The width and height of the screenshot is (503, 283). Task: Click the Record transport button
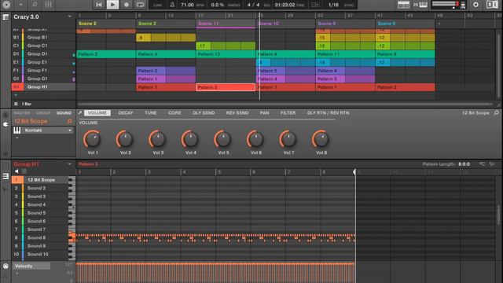click(x=127, y=5)
